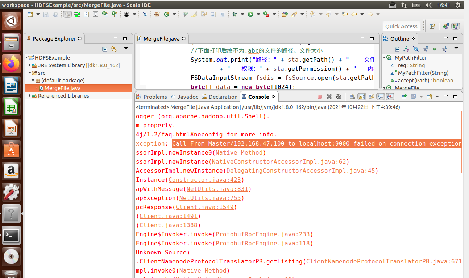Viewport: 469px width, 278px height.
Task: Click the Save icon in toolbar
Action: (x=46, y=14)
